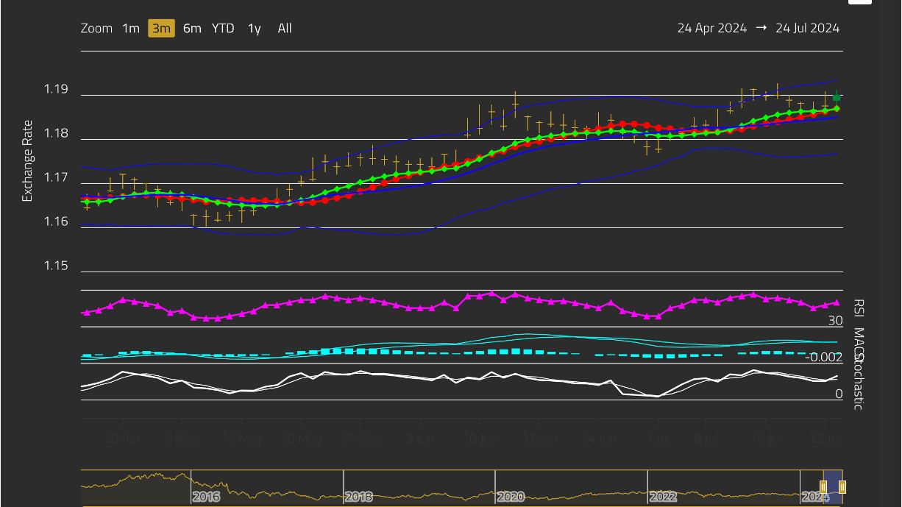Jump to 2022 in the navigator timeline
This screenshot has width=902, height=507.
663,497
